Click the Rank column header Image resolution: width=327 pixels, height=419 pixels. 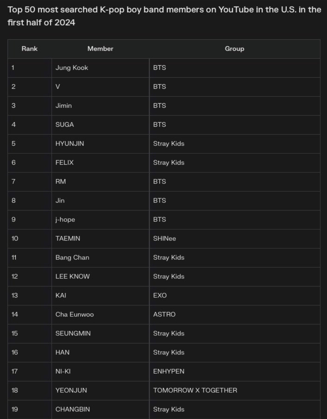pos(29,49)
